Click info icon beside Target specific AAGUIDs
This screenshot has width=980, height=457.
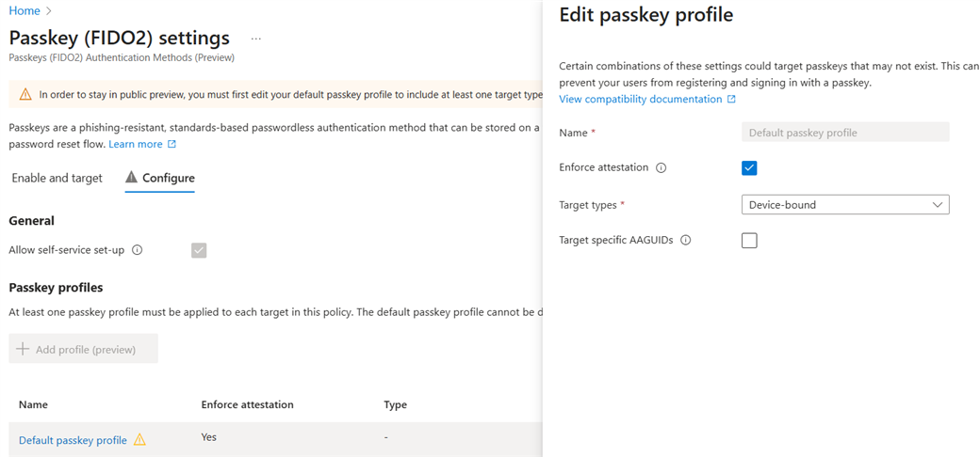685,241
